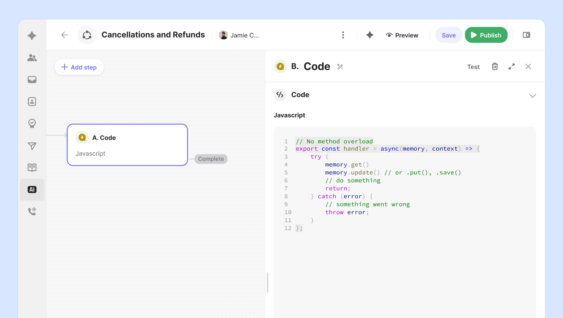
Task: Open the contacts people icon in sidebar
Action: [32, 58]
